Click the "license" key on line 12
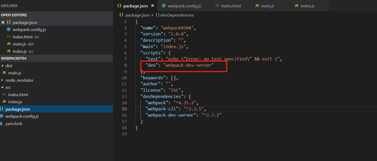Image resolution: width=377 pixels, height=161 pixels. [152, 90]
